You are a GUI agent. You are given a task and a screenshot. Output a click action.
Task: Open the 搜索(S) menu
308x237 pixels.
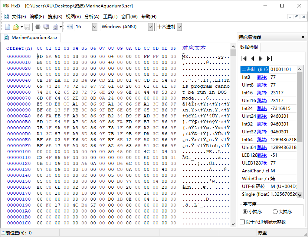coord(55,17)
